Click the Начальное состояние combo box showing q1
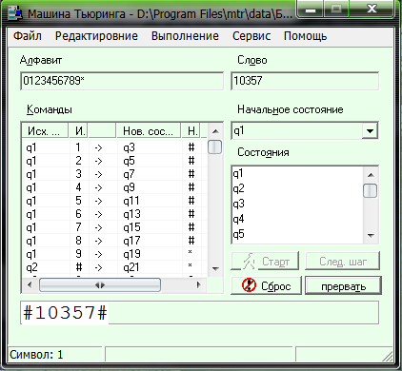The height and width of the screenshot is (371, 402). (305, 130)
